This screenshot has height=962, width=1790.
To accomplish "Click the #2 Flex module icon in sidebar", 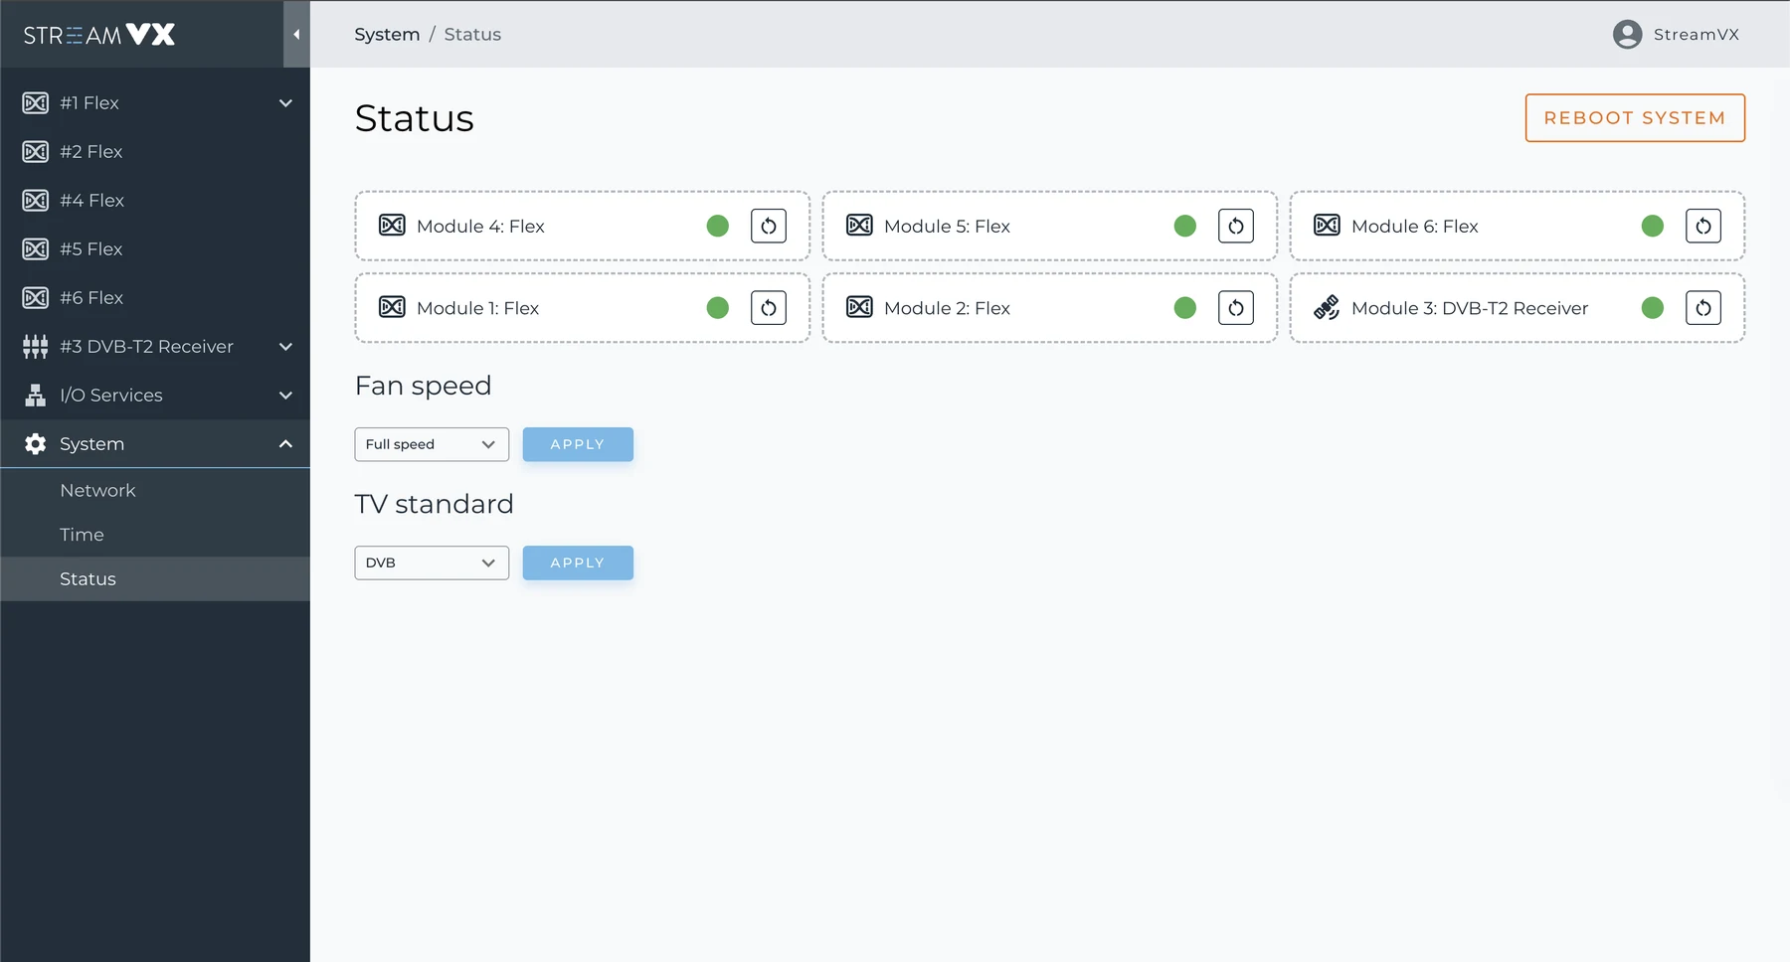I will 35,151.
